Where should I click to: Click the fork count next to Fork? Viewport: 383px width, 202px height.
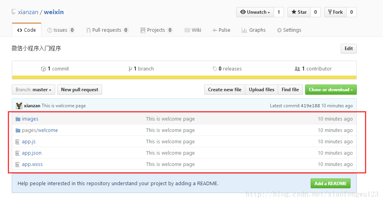coord(351,12)
